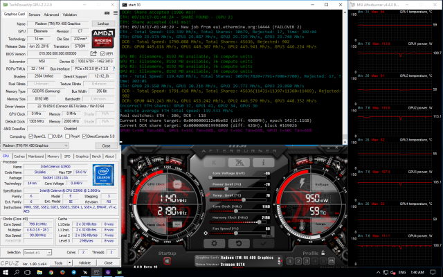Viewport: 443px width, 277px height.
Task: Open Firefox from the taskbar
Action: coord(62,272)
